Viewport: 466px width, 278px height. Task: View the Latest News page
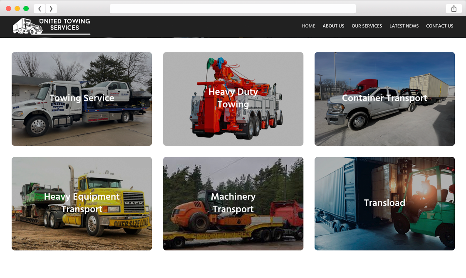404,26
